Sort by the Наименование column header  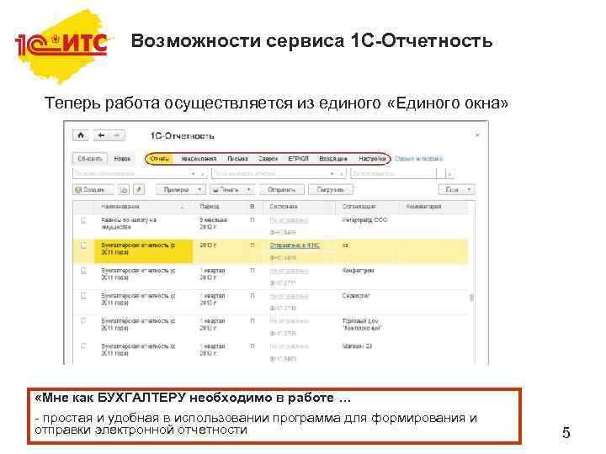(x=142, y=207)
